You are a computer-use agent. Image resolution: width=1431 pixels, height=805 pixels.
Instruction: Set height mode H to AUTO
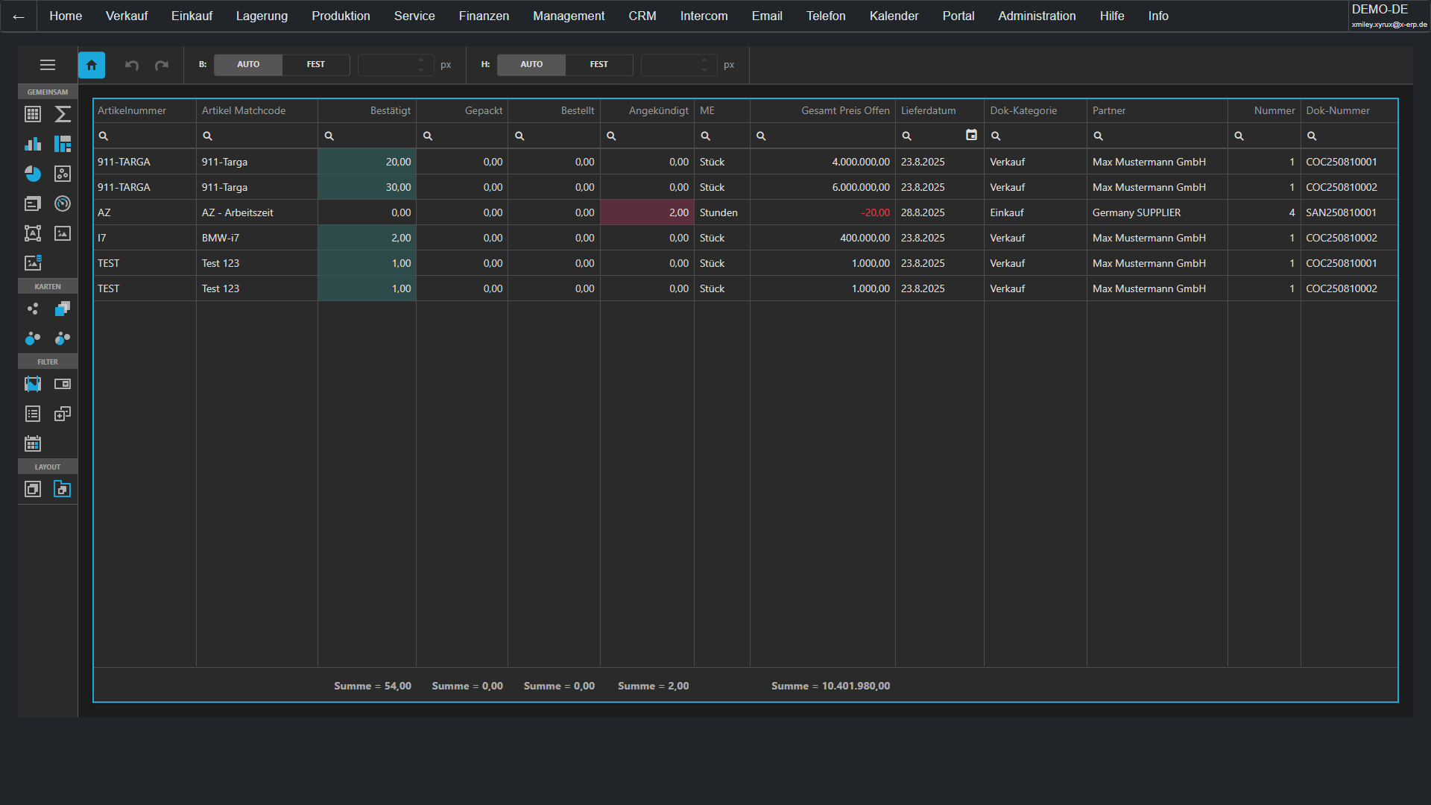tap(531, 65)
